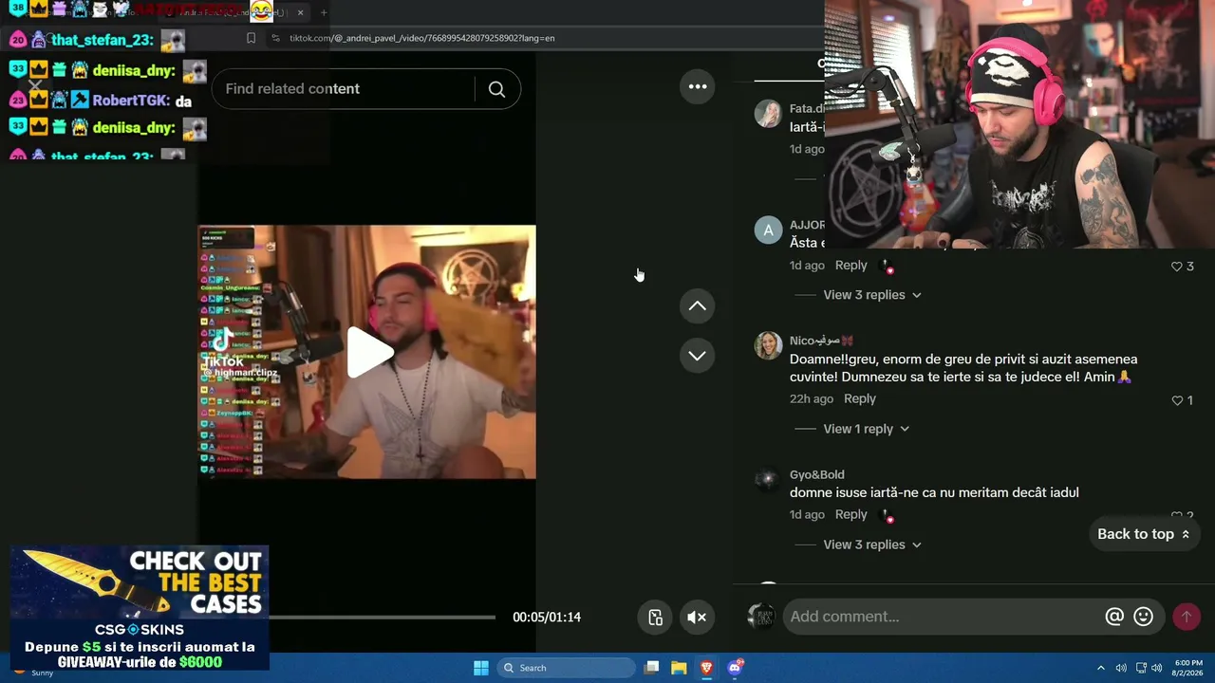
Task: Click the Back to top button
Action: click(x=1144, y=534)
